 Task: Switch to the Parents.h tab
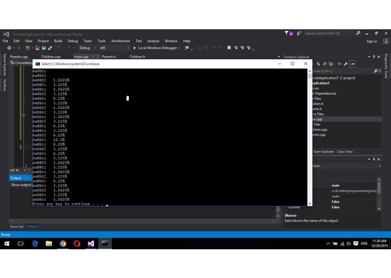click(109, 57)
